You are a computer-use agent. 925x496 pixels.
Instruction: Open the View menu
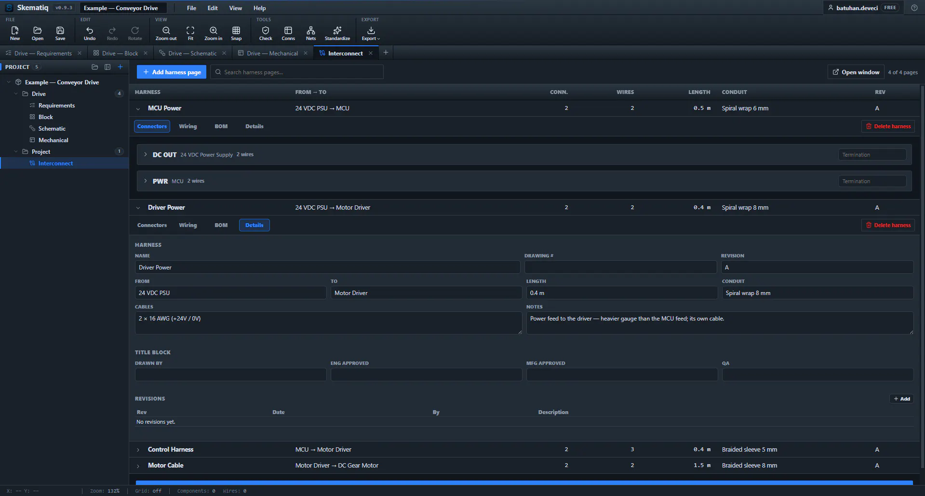click(x=235, y=8)
